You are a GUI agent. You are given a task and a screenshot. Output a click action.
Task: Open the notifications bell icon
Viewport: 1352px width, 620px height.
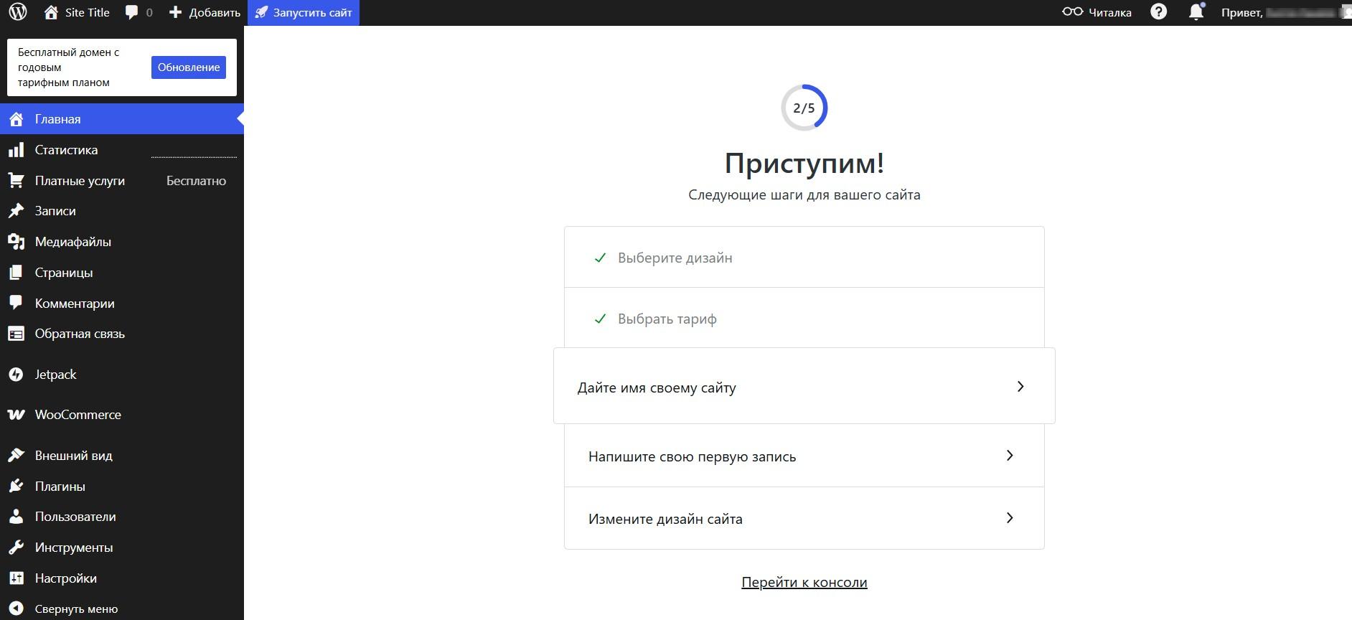(x=1196, y=12)
